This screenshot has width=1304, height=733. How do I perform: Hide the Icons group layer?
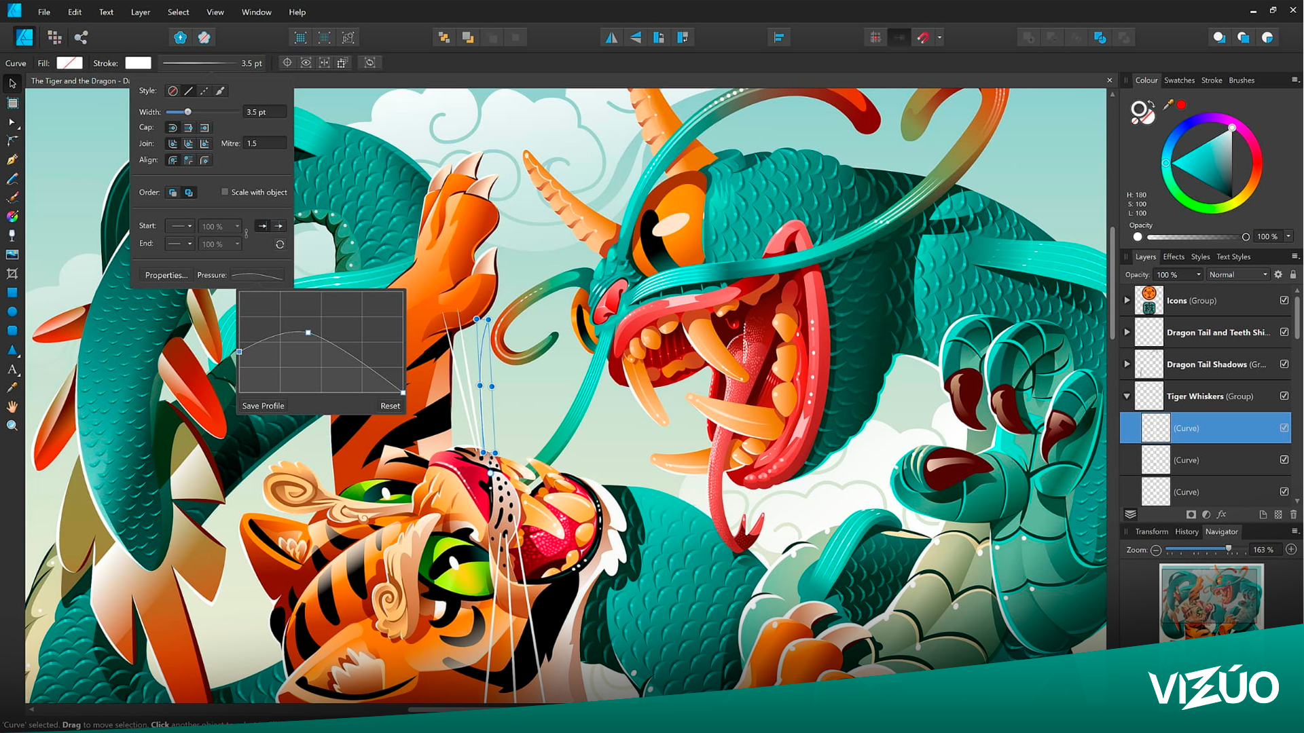tap(1284, 300)
